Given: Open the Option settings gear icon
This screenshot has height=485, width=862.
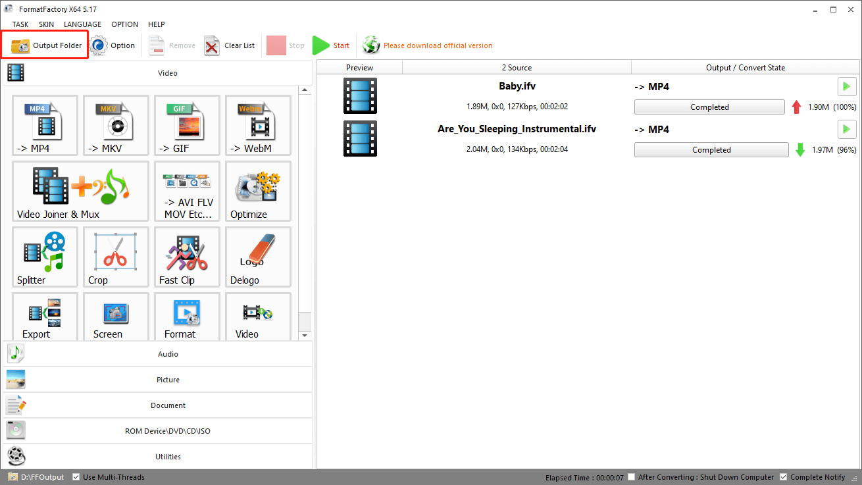Looking at the screenshot, I should pyautogui.click(x=99, y=45).
